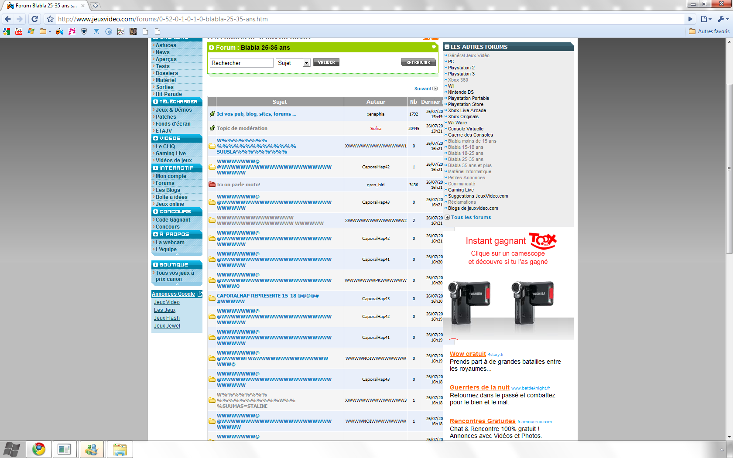Collapse the CONCOURS sidebar section

coord(155,212)
